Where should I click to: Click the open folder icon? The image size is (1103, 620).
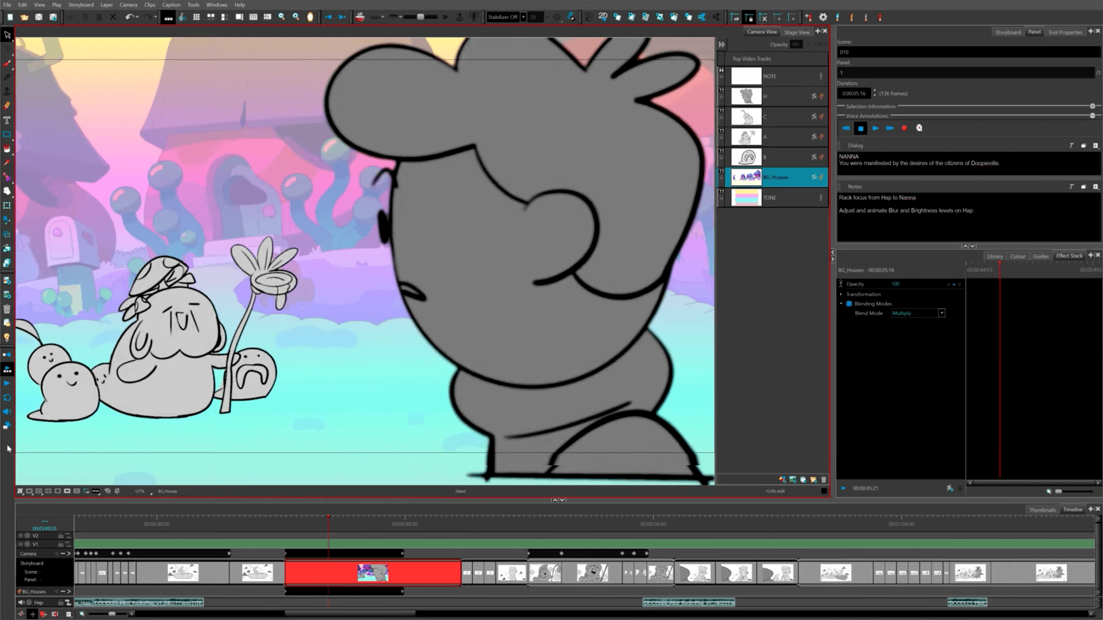pyautogui.click(x=24, y=18)
